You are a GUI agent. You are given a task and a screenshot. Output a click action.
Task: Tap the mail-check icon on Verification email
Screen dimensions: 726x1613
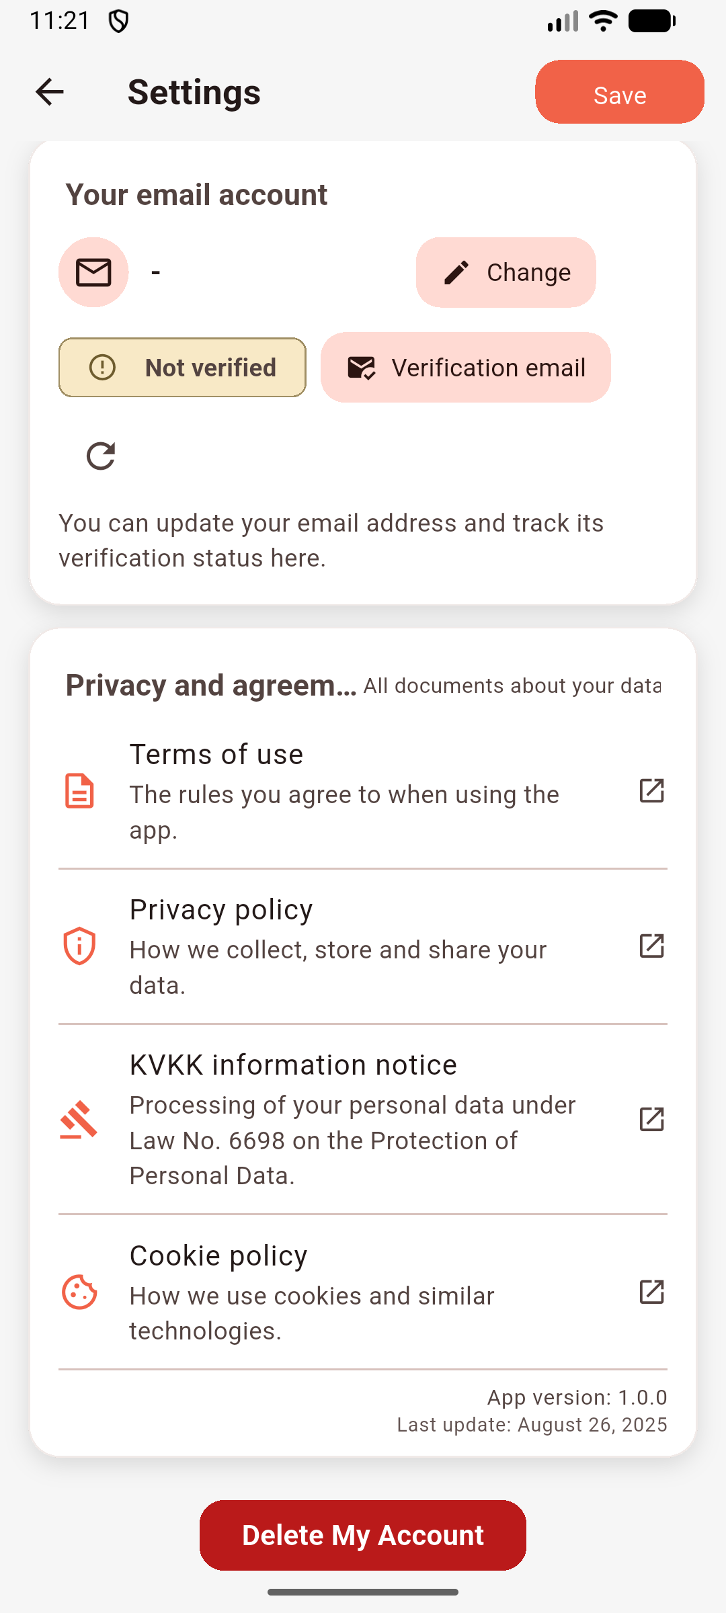(361, 368)
